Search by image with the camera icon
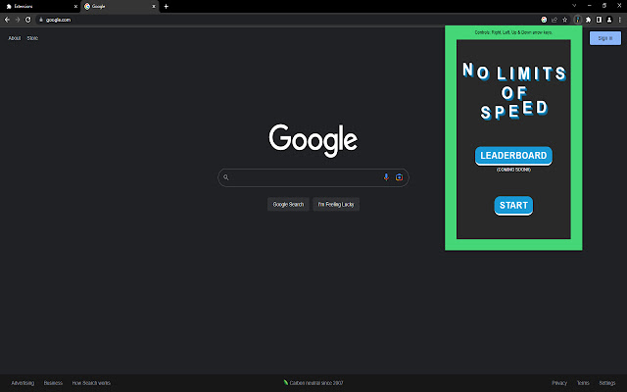627x392 pixels. [x=399, y=177]
